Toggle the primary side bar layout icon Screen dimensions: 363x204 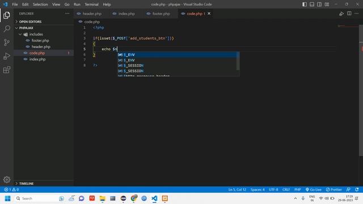coord(305,5)
